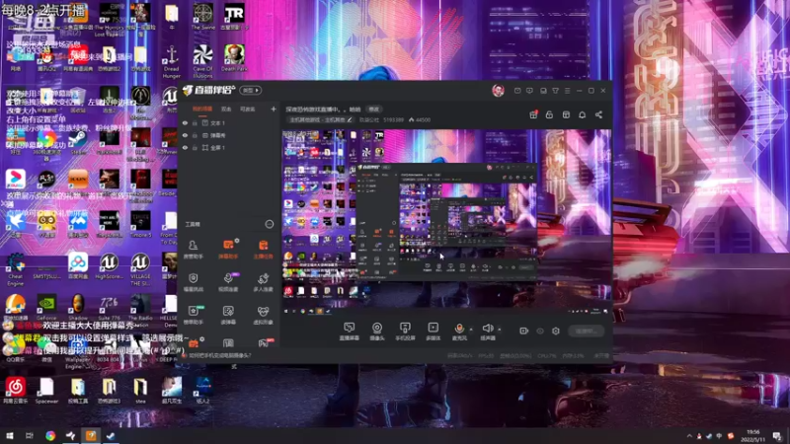
Task: Click the gray stream button at bottom right
Action: pyautogui.click(x=587, y=332)
